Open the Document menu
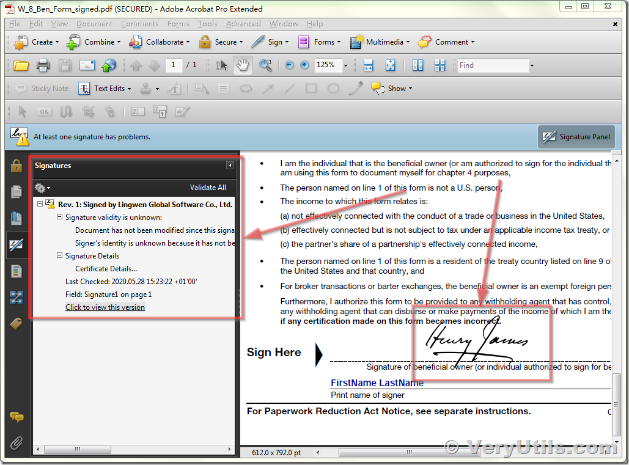The image size is (629, 465). (94, 24)
